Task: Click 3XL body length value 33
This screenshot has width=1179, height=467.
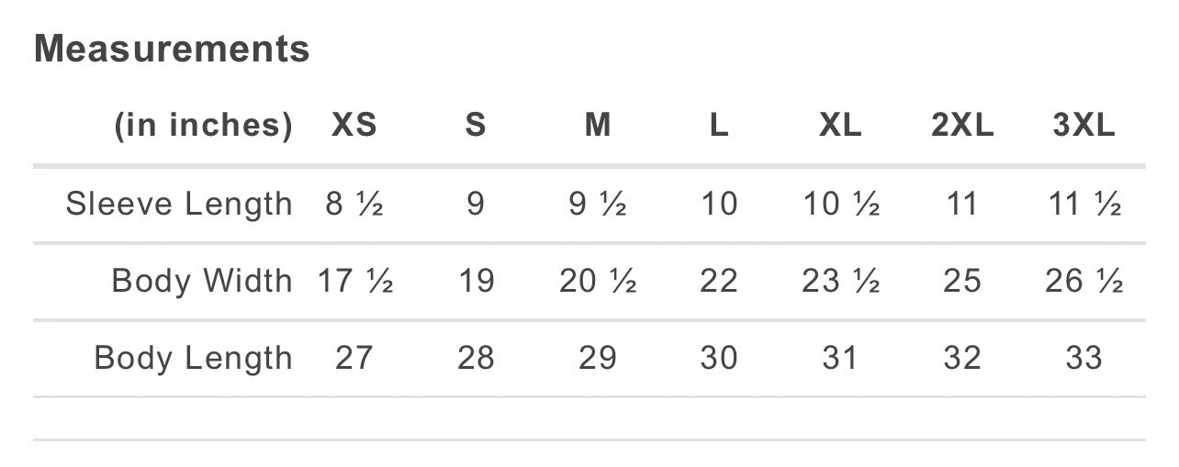Action: 1084,358
